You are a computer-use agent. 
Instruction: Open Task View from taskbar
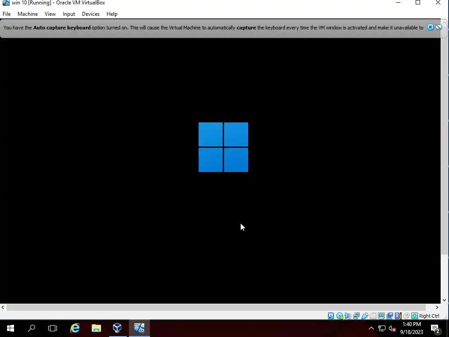coord(53,328)
